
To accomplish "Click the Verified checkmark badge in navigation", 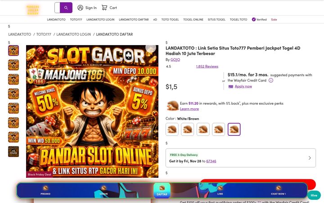I will coord(253,19).
